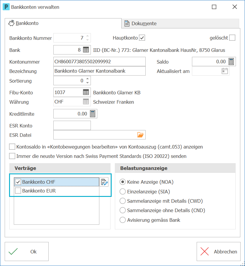
Task: Decrease the Sortierung value by one
Action: point(87,83)
